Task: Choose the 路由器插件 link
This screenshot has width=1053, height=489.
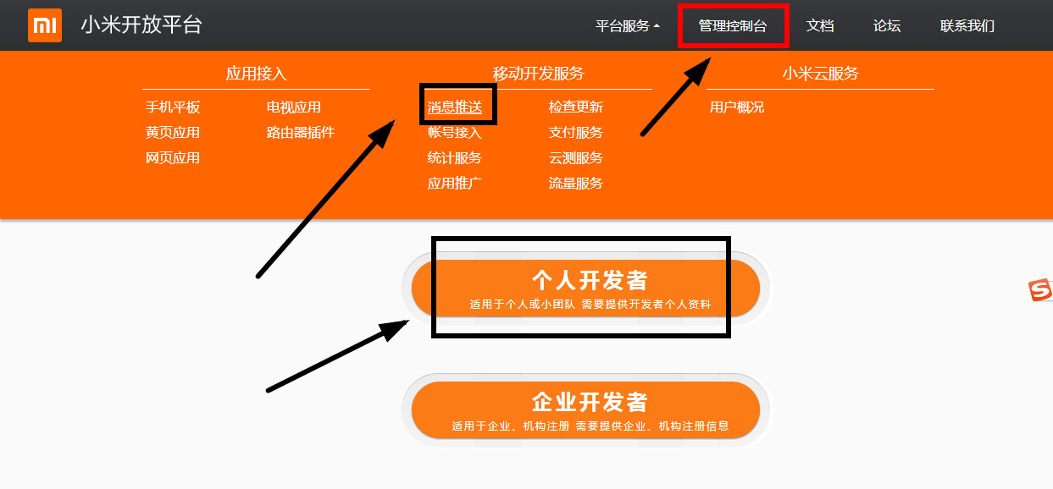Action: [x=301, y=133]
